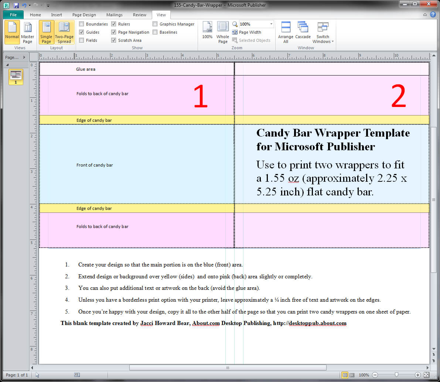440x382 pixels.
Task: Choose Two-Page Spread layout
Action: coord(64,32)
